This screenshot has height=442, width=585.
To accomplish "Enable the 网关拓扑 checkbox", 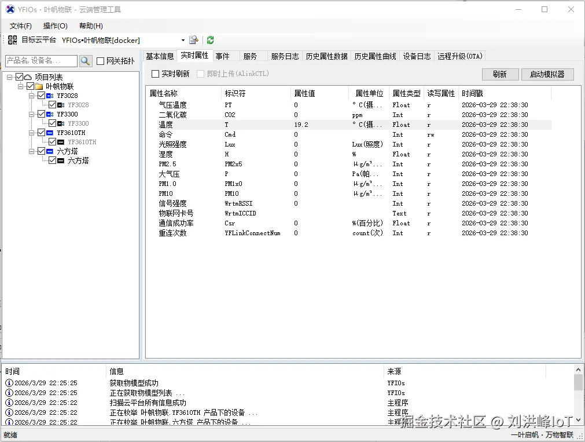I will click(x=101, y=61).
